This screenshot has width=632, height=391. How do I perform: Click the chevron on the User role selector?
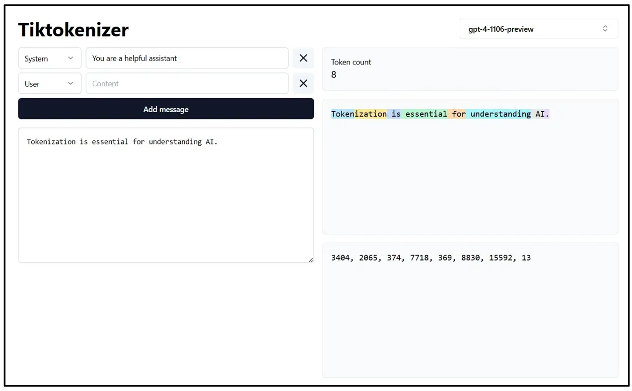tap(71, 83)
